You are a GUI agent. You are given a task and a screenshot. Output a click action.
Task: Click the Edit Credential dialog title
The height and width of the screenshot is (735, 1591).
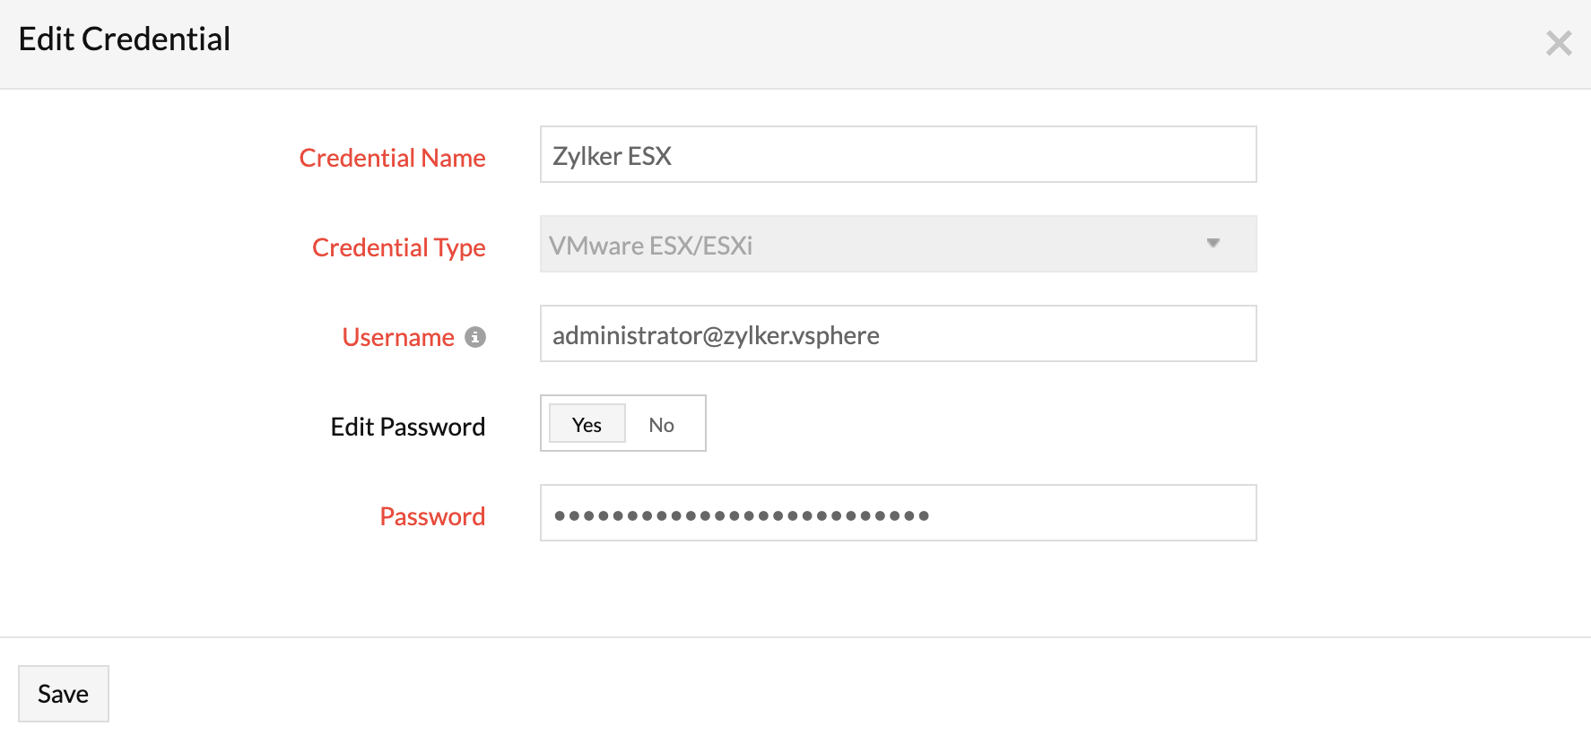124,39
